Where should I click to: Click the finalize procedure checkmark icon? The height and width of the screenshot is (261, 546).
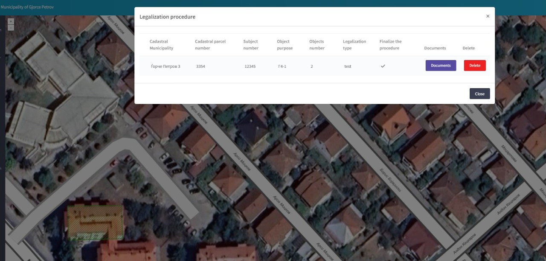coord(383,66)
